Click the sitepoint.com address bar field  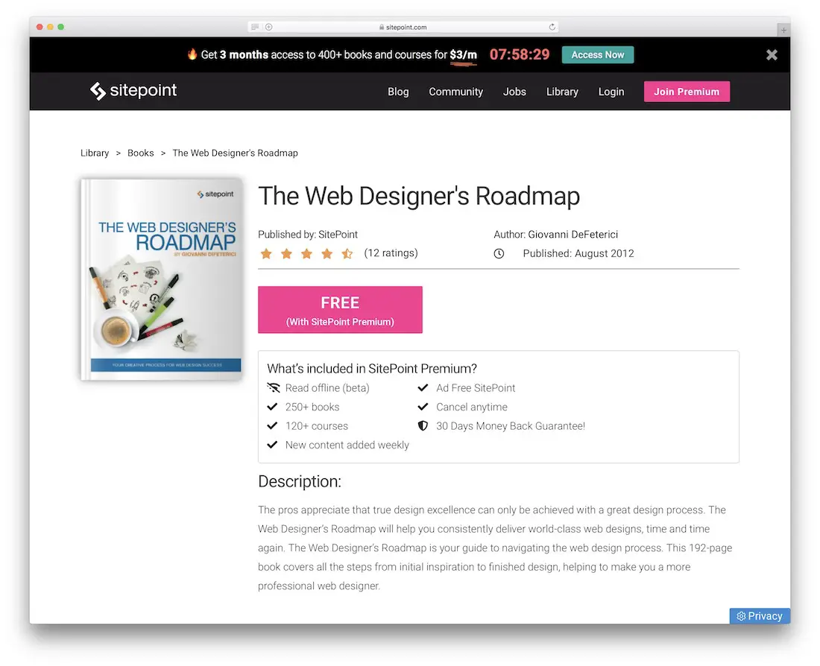pos(403,27)
